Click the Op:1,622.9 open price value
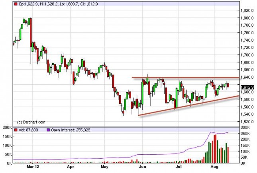 (x=28, y=4)
